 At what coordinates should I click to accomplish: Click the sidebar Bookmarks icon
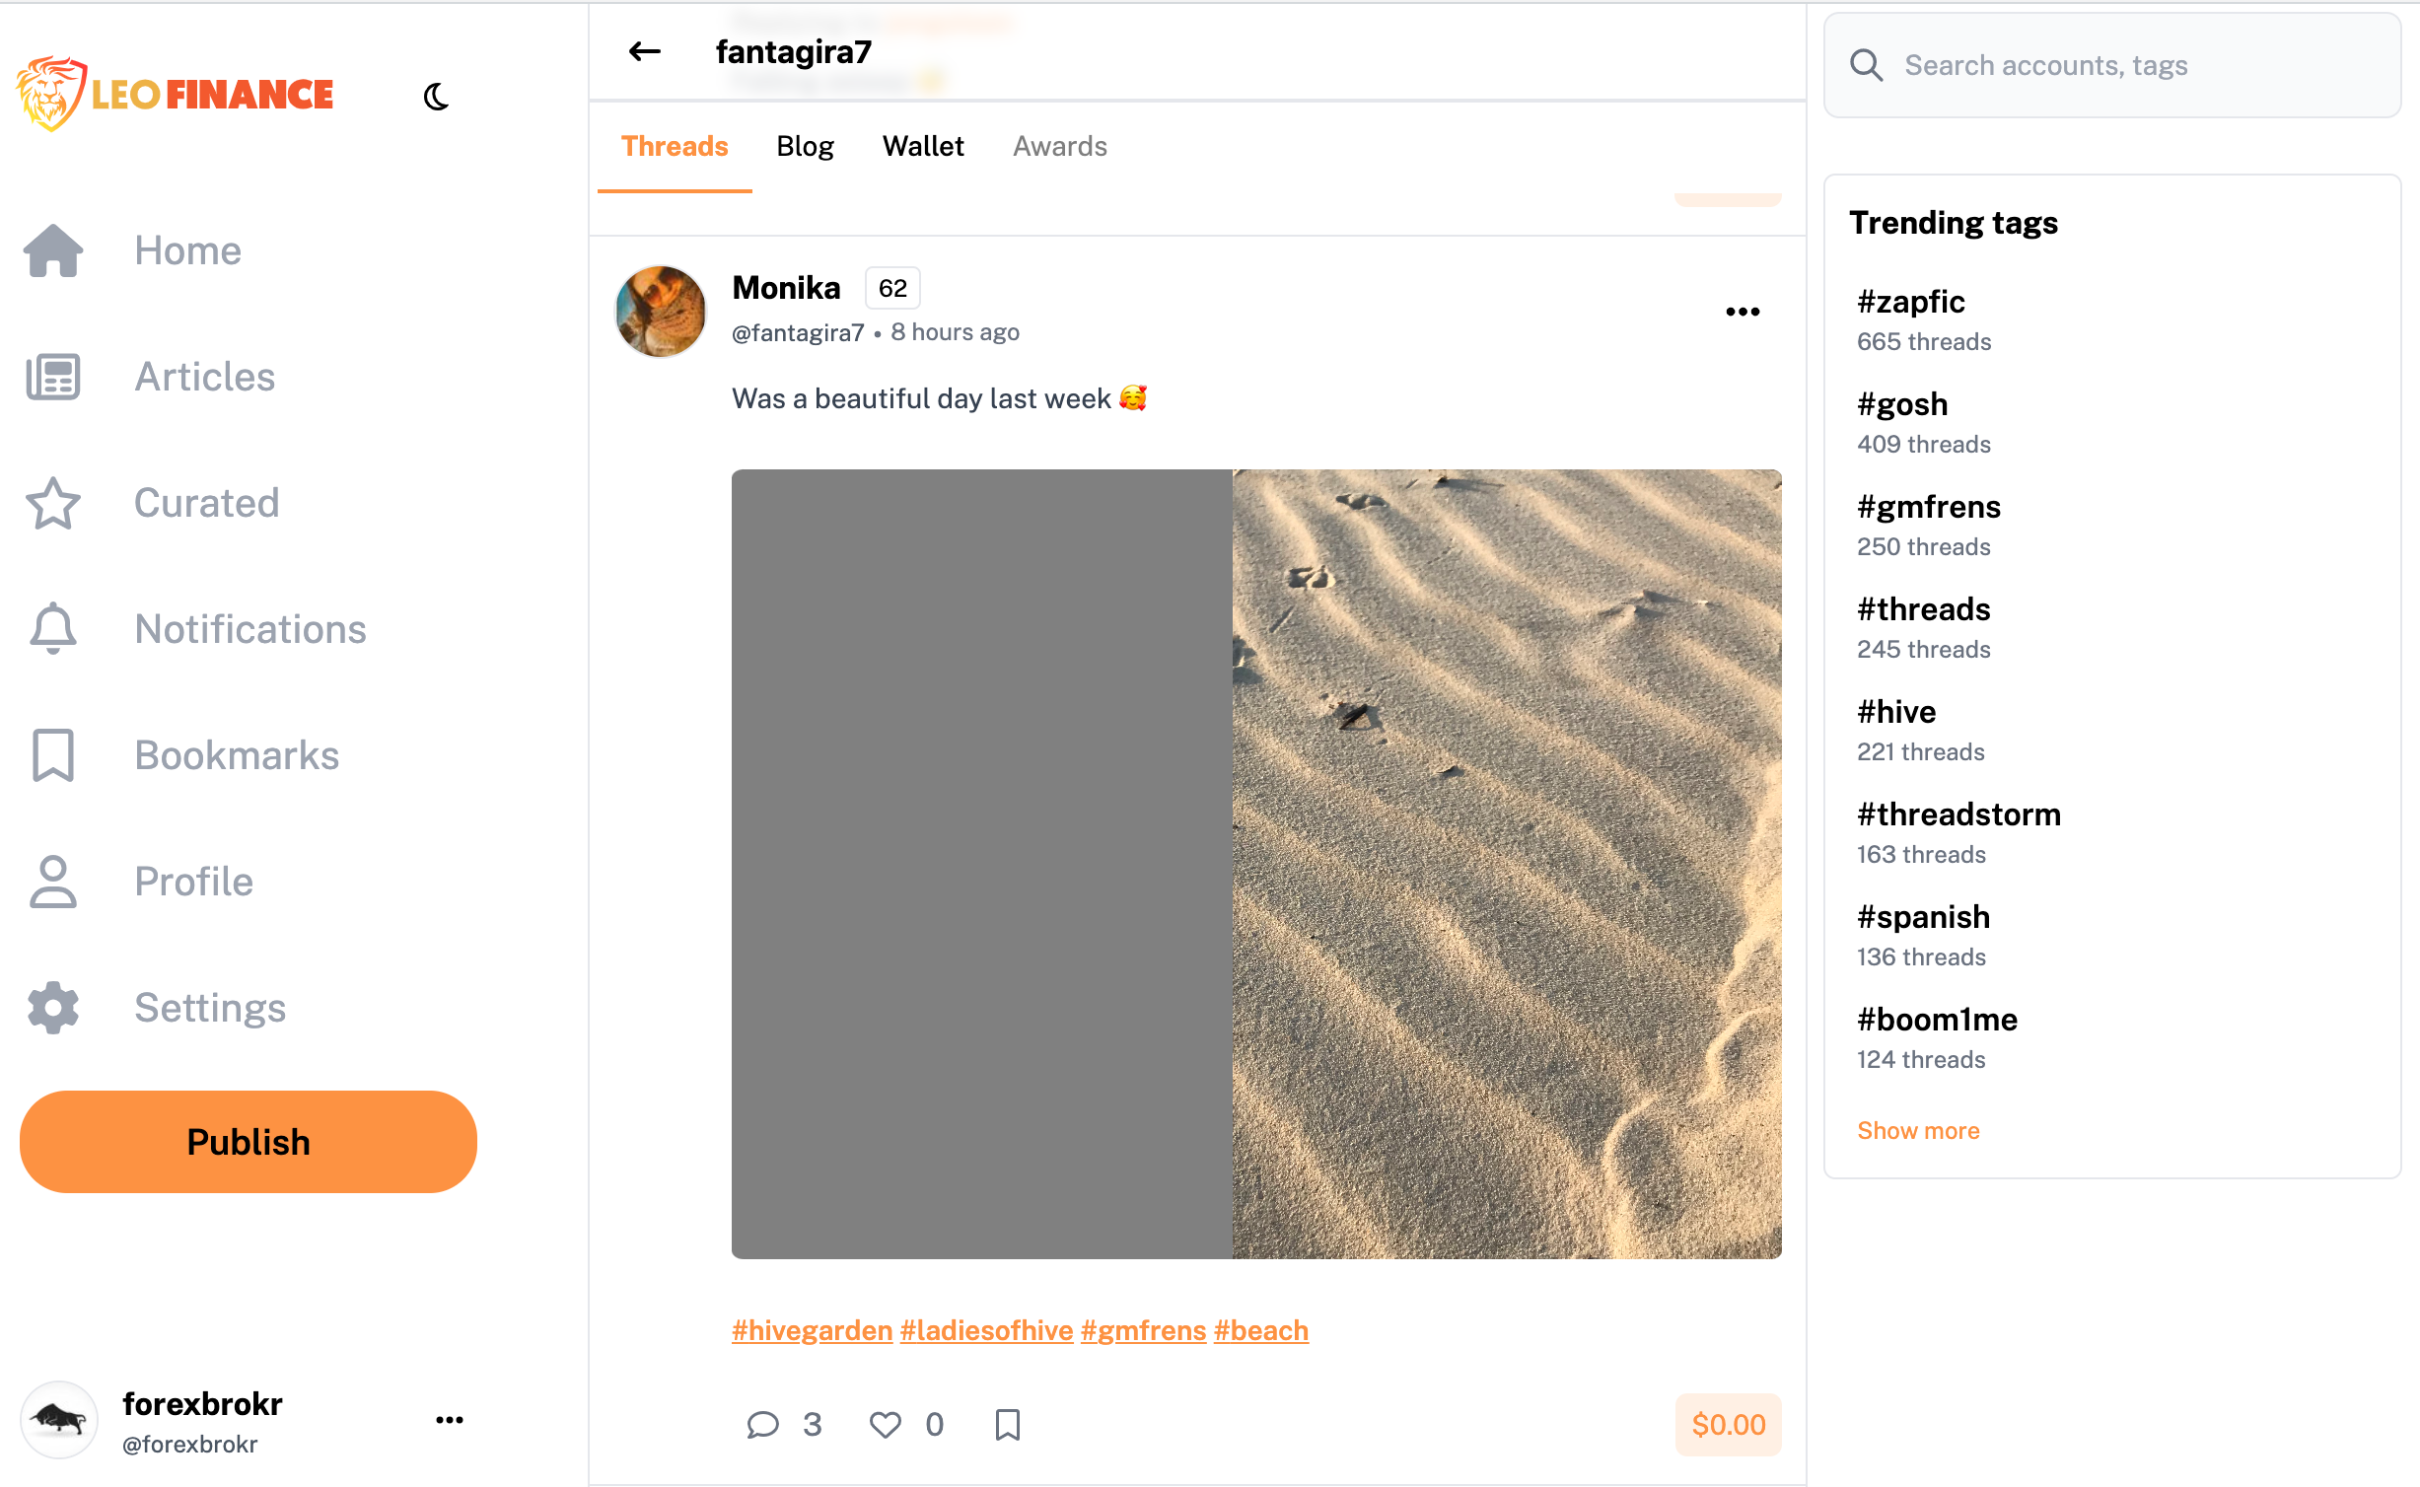[x=53, y=755]
